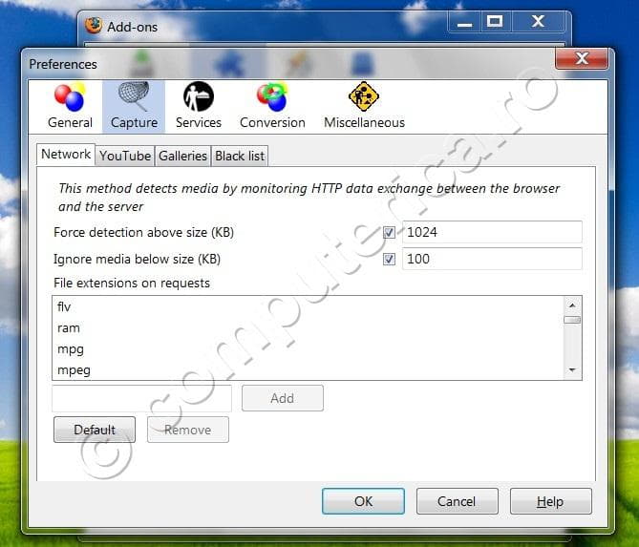Open the General preferences section

pos(70,106)
